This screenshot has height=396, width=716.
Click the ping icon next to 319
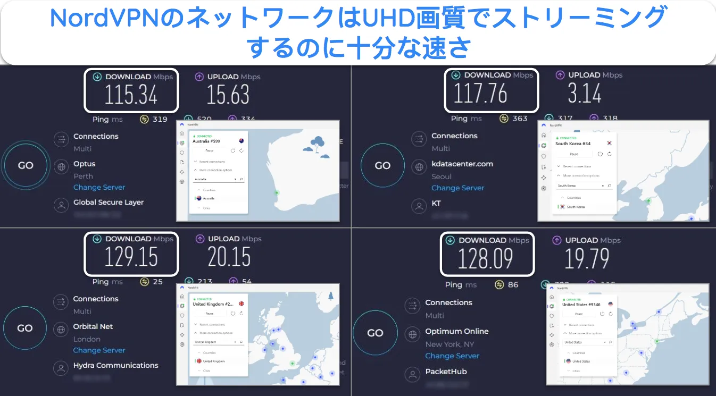click(144, 119)
